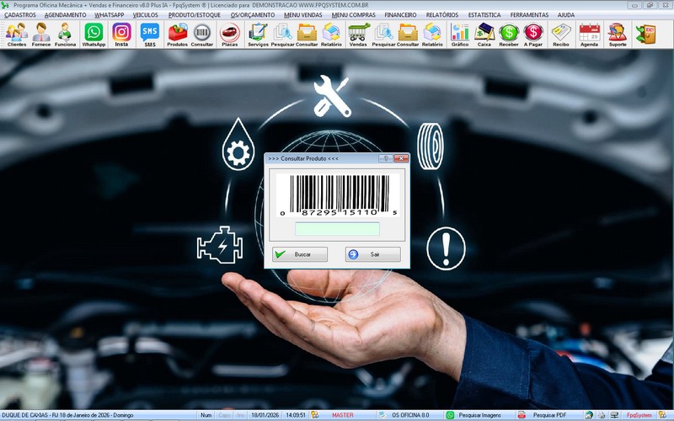Open the Clientes toolbar icon
Screen dimensions: 674x421
tap(16, 34)
